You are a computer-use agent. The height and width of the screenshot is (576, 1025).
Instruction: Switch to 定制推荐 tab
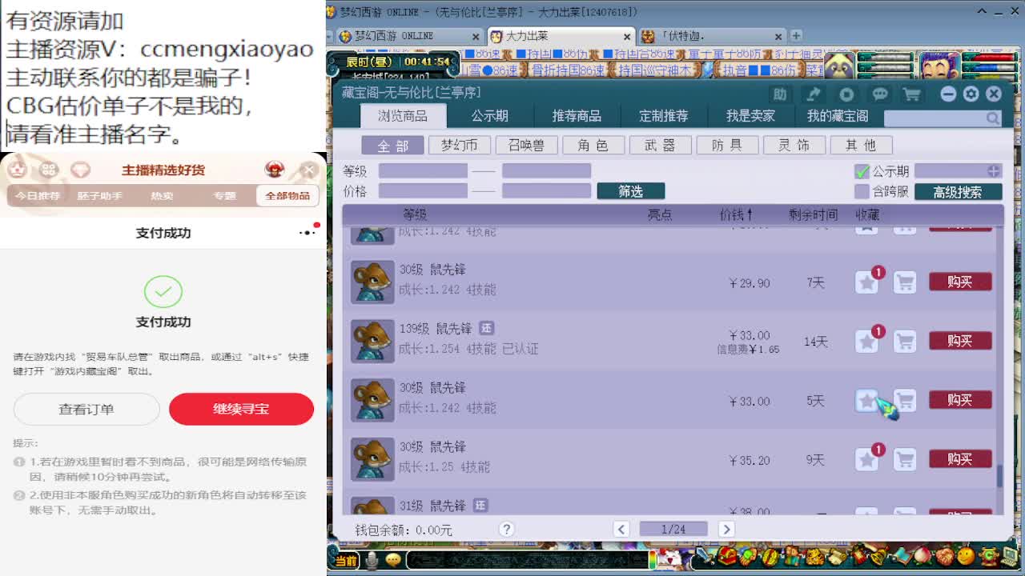[663, 116]
